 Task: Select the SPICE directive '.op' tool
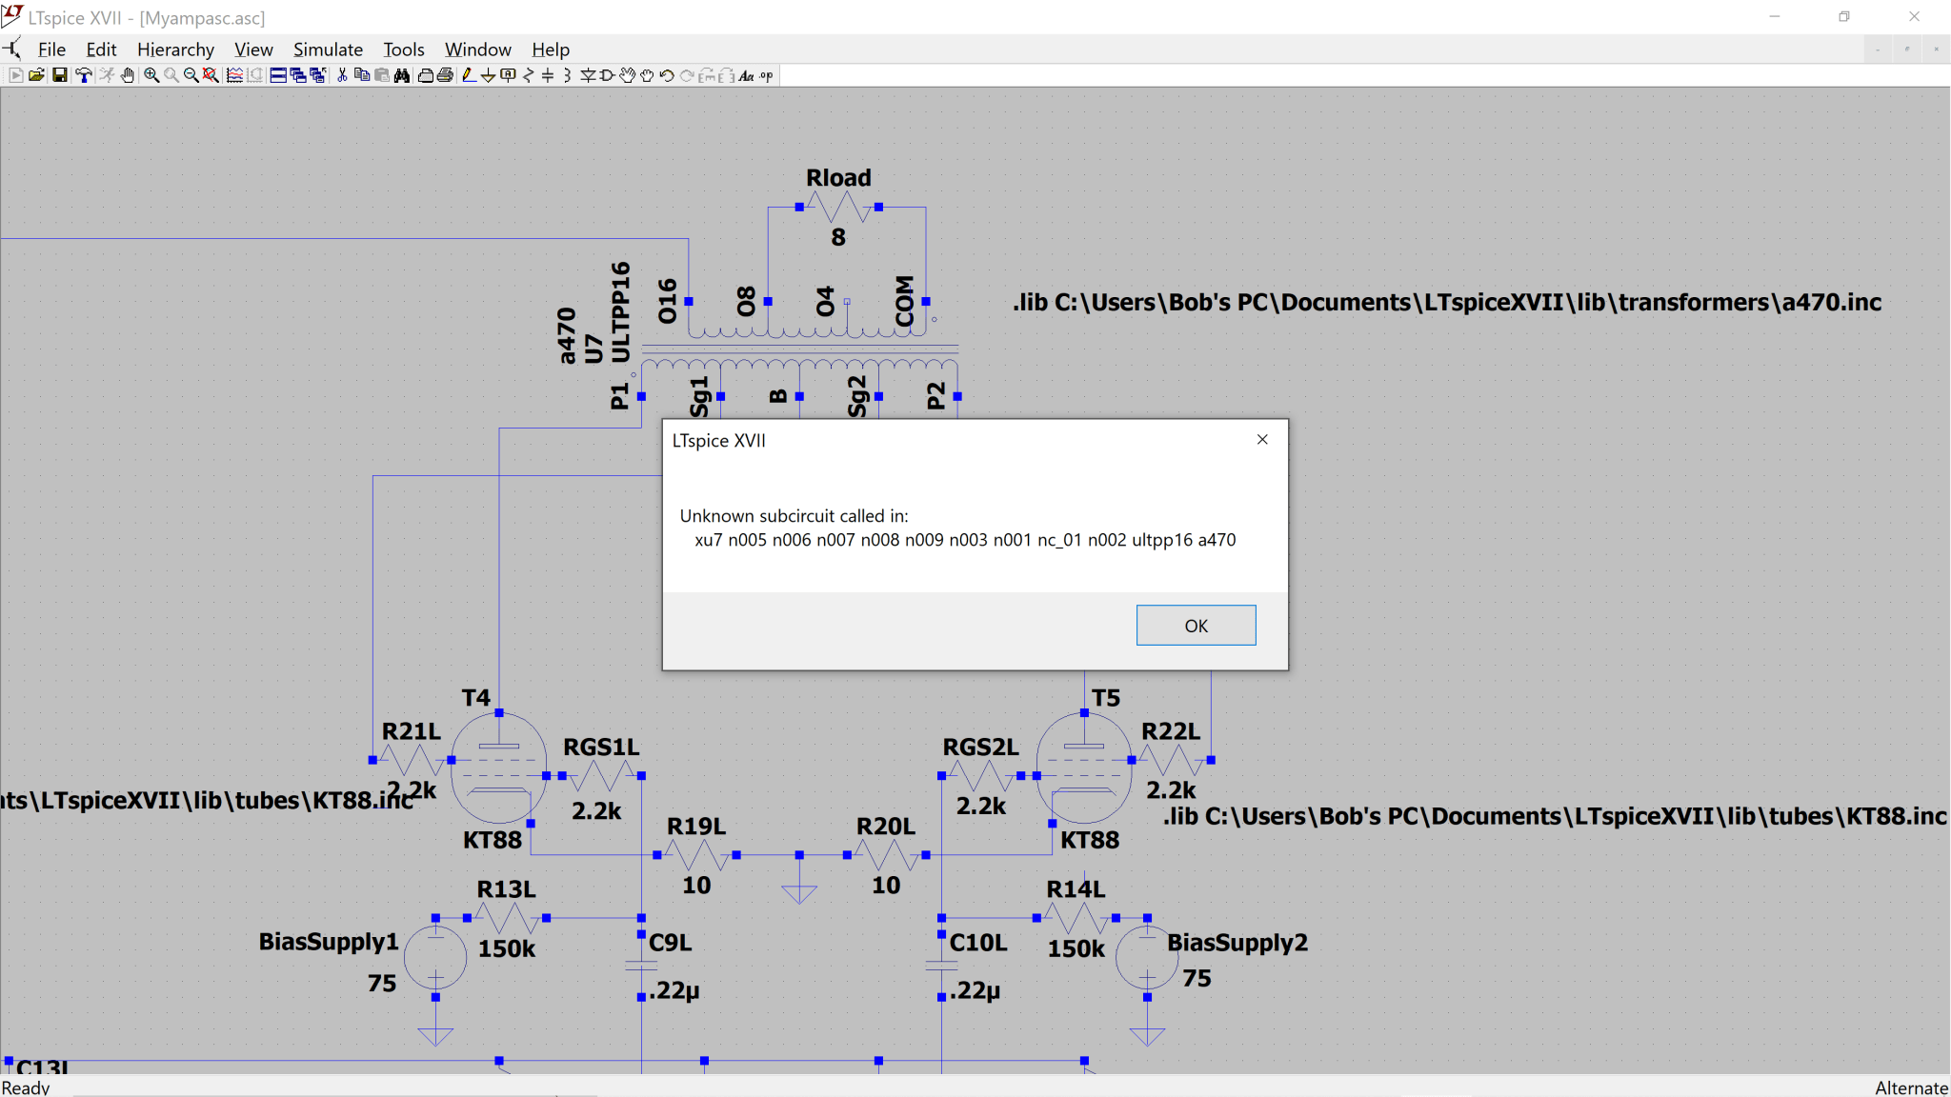click(x=765, y=75)
